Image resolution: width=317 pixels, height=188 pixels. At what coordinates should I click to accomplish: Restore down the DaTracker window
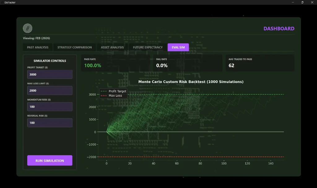coord(302,2)
